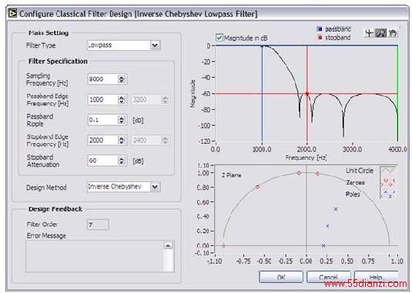Click the Inverse Chebyshev design method text
The height and width of the screenshot is (293, 412).
click(x=115, y=187)
